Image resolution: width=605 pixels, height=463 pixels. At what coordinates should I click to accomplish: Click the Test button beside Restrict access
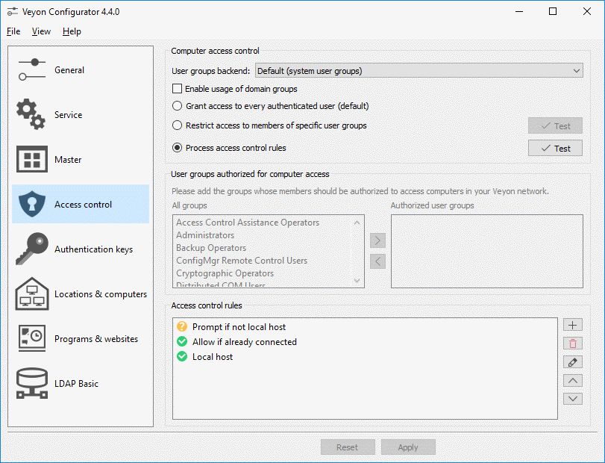coord(555,126)
